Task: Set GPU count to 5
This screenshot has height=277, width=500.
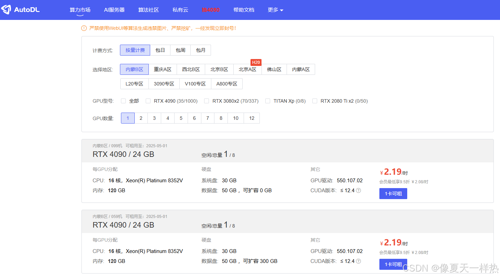Action: pyautogui.click(x=181, y=118)
